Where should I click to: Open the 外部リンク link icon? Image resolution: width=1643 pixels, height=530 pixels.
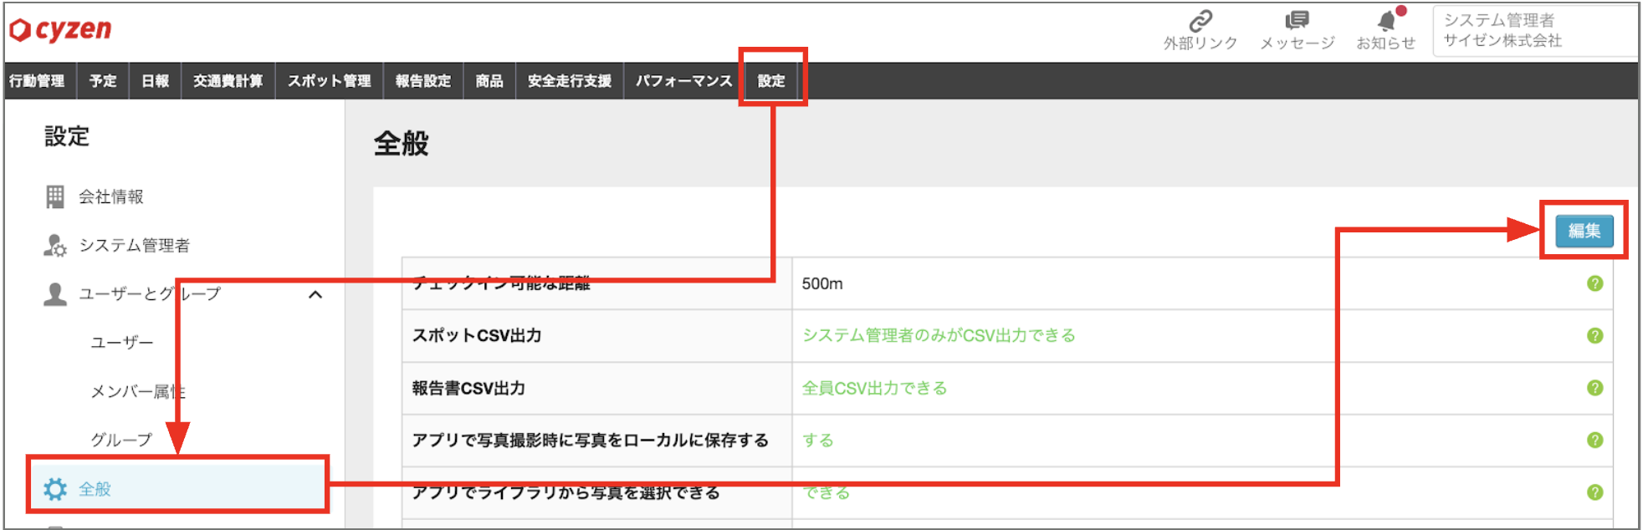1200,20
